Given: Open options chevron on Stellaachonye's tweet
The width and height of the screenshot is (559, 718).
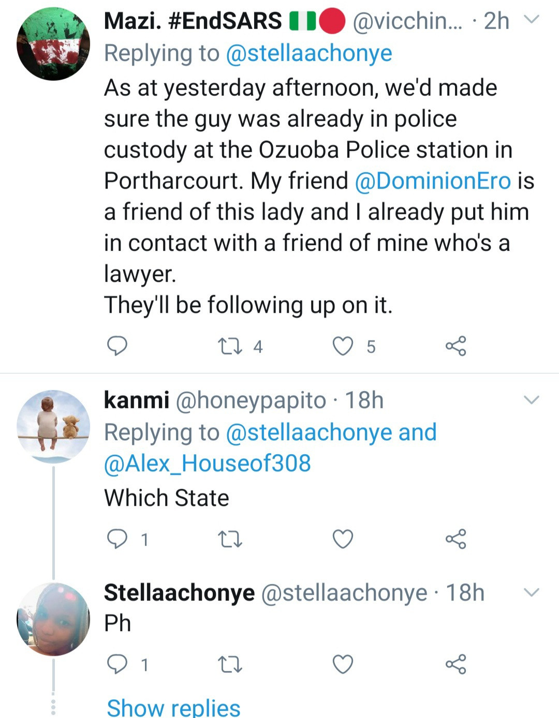Looking at the screenshot, I should [x=532, y=592].
